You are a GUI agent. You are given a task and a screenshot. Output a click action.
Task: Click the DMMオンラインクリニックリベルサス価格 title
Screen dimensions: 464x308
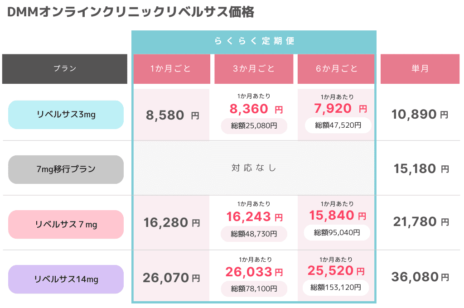[130, 12]
